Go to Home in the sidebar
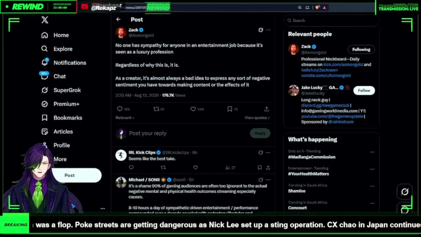421x237 pixels. 55,35
